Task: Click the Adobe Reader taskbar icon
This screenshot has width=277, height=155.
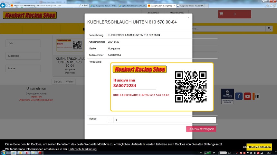Action: 40,153
